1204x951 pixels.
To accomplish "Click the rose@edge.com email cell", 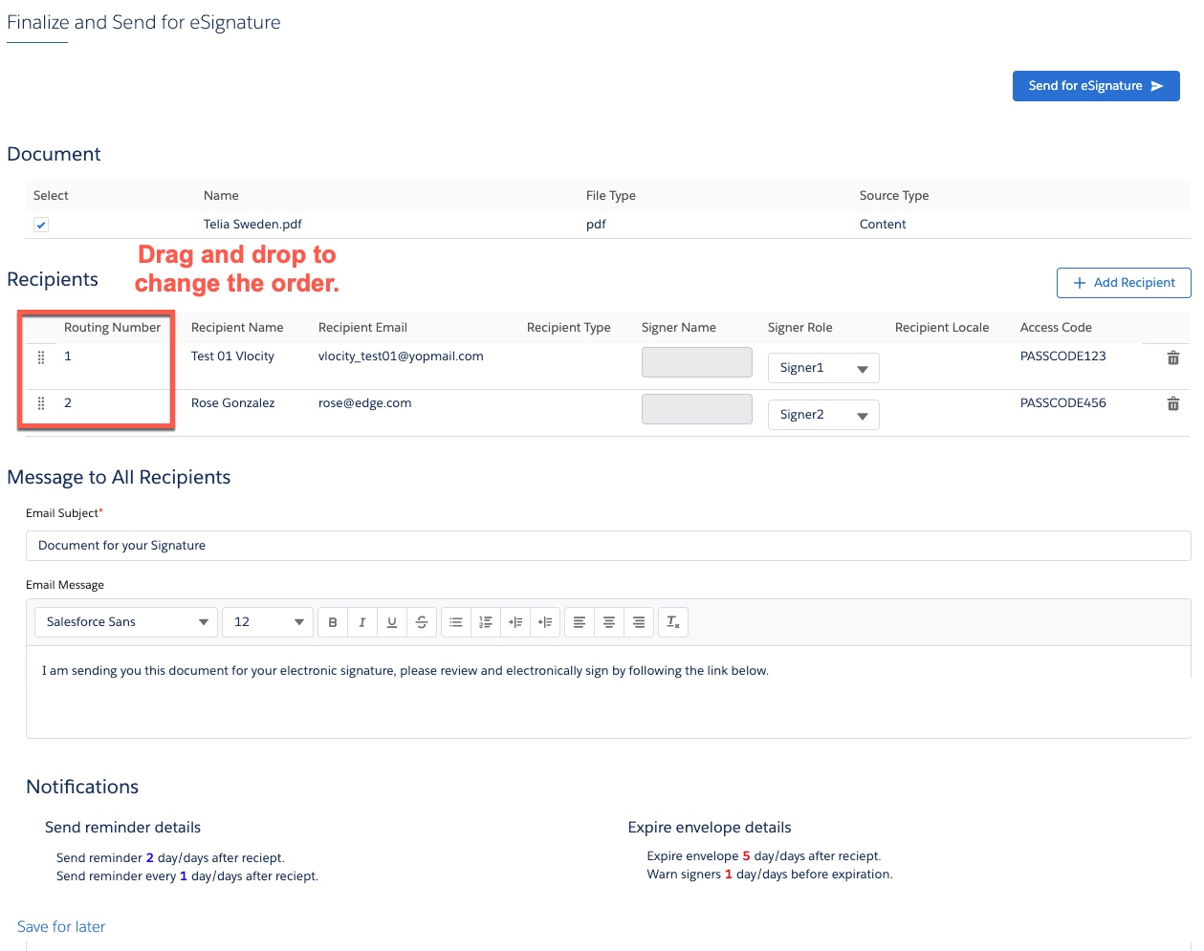I will pyautogui.click(x=364, y=403).
